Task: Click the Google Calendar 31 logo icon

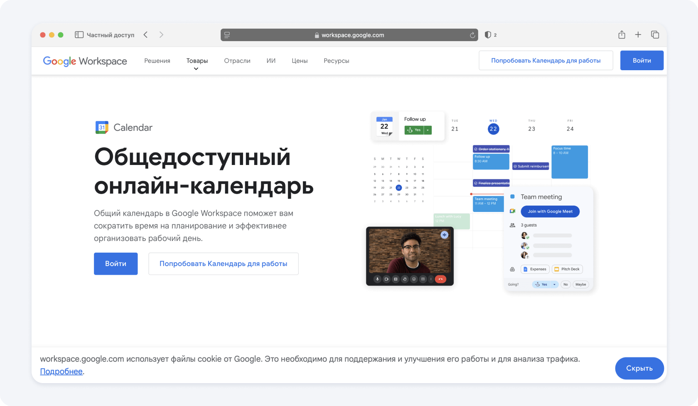Action: (x=102, y=128)
